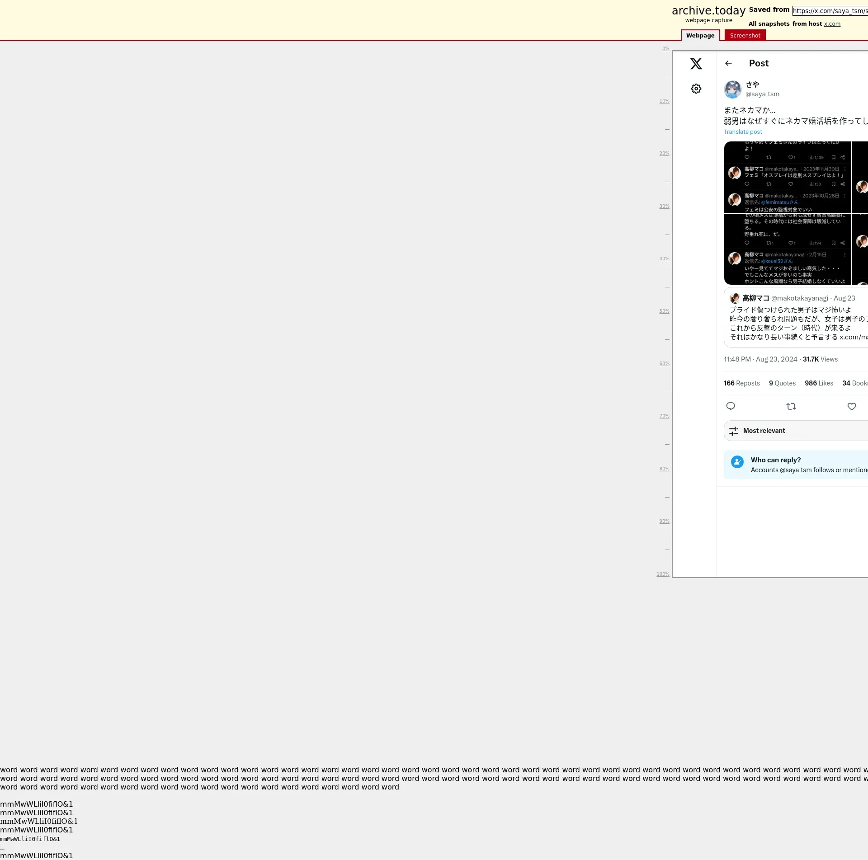Open first embedded tweet screenshot image
The height and width of the screenshot is (860, 868).
tap(787, 177)
